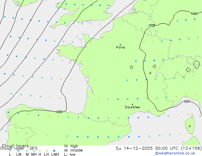This screenshot has height=156, width=202.
Task: Click the GFS model label
Action: pos(33,148)
